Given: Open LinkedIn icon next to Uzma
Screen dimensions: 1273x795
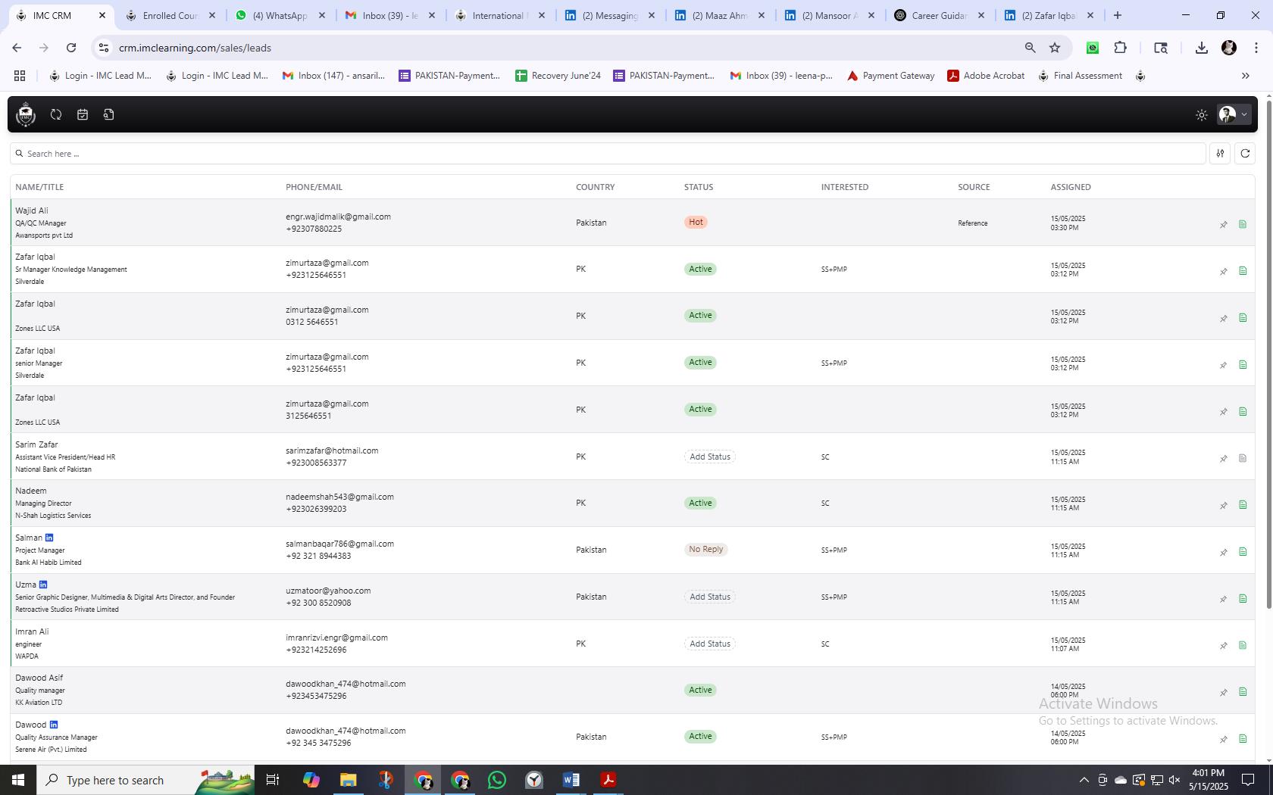Looking at the screenshot, I should click(43, 585).
